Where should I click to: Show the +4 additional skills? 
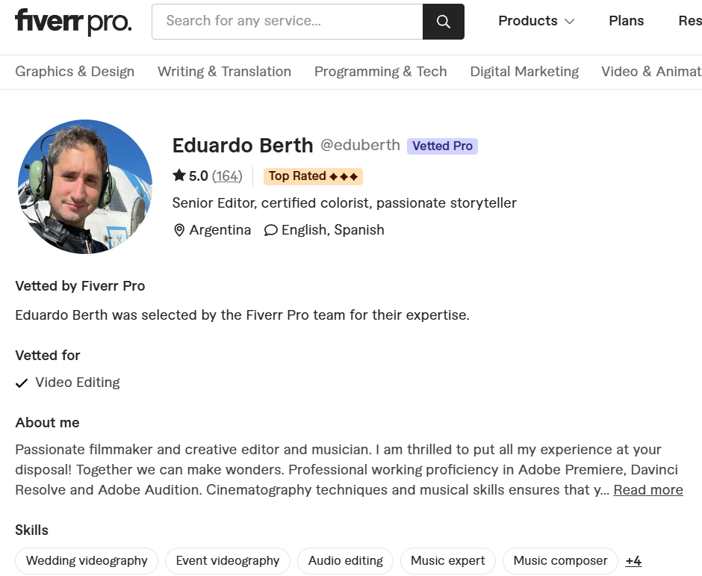click(633, 560)
